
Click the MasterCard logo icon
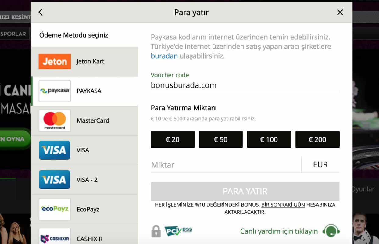click(x=55, y=120)
